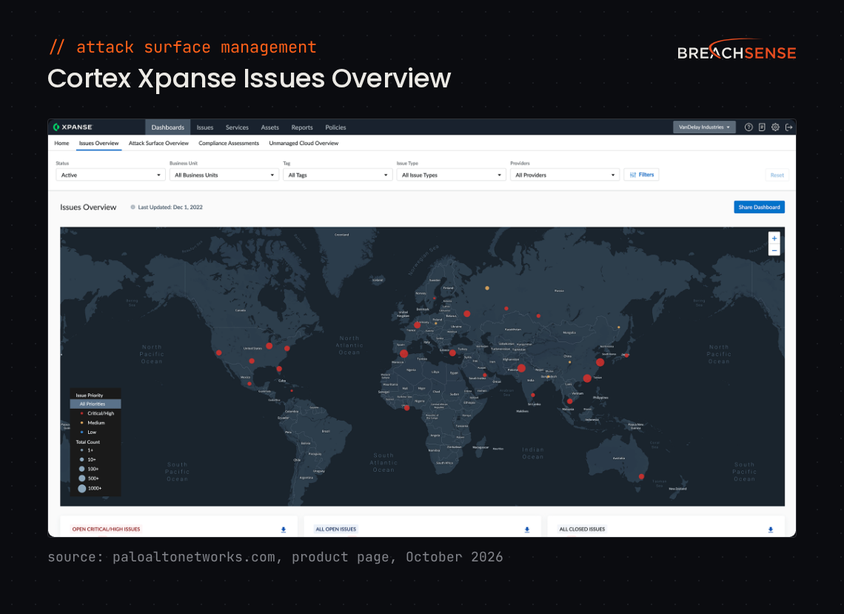Open the Services menu
This screenshot has width=844, height=614.
(237, 127)
